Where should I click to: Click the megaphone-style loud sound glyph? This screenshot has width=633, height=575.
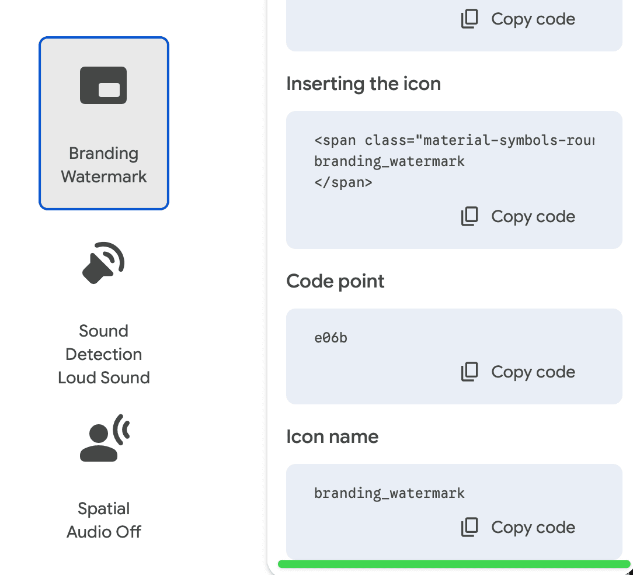point(103,263)
